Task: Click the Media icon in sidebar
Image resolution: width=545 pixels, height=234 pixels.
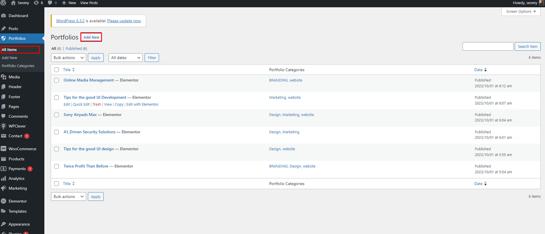Action: tap(4, 77)
